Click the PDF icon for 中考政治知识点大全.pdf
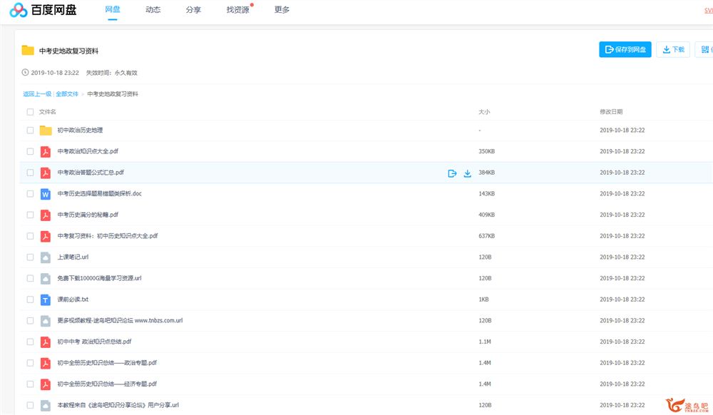Viewport: 713px width, 415px height. 46,152
